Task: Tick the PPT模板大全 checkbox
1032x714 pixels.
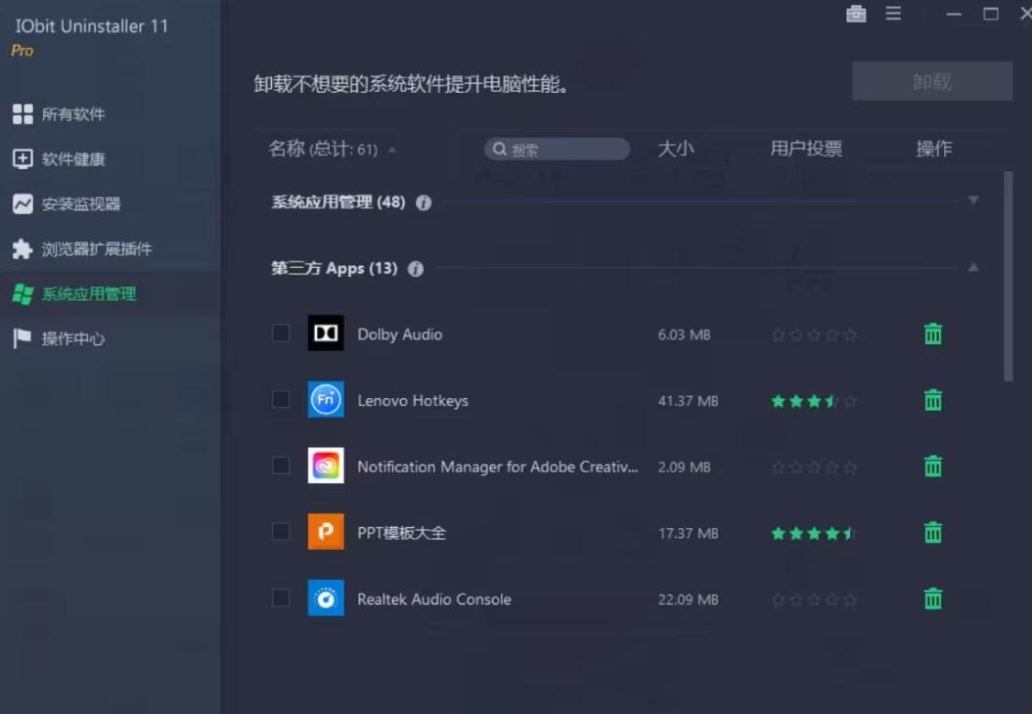Action: (281, 532)
